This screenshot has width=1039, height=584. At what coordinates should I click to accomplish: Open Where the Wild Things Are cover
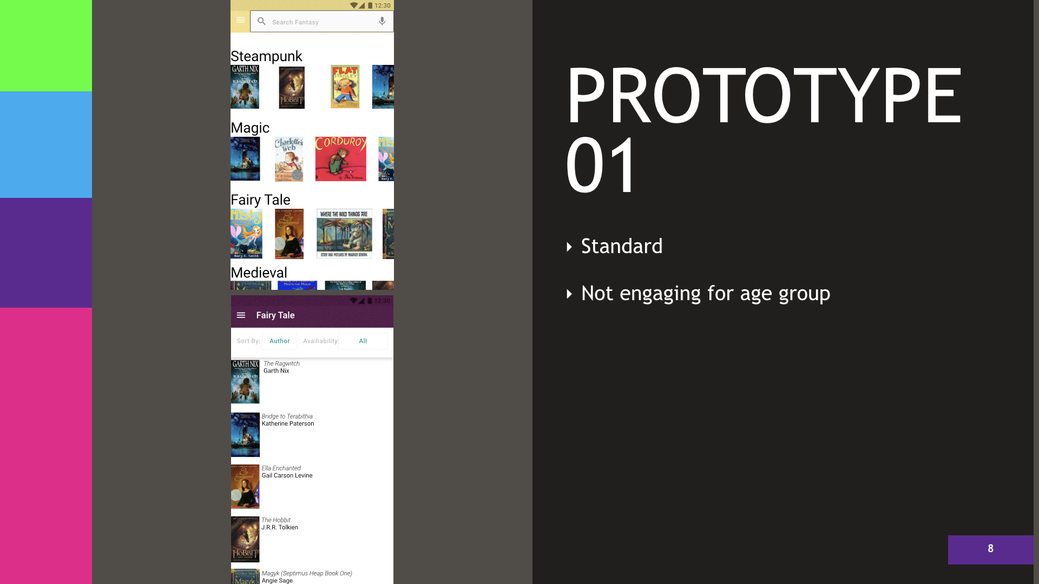point(344,234)
